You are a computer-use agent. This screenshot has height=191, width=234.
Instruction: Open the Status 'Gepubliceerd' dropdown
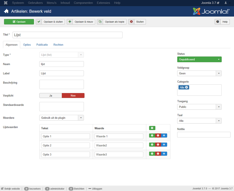pyautogui.click(x=199, y=59)
